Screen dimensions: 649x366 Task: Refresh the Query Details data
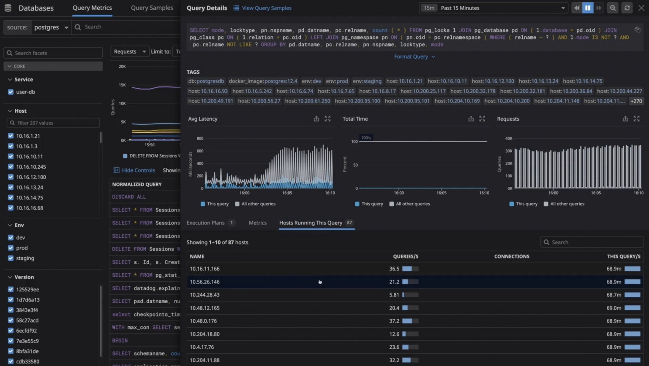pos(627,8)
